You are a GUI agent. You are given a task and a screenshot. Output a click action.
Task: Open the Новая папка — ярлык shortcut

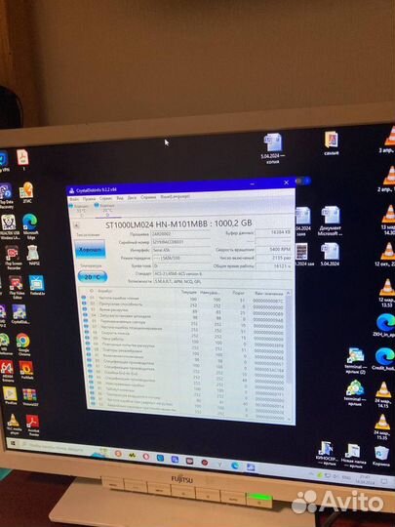pyautogui.click(x=353, y=456)
